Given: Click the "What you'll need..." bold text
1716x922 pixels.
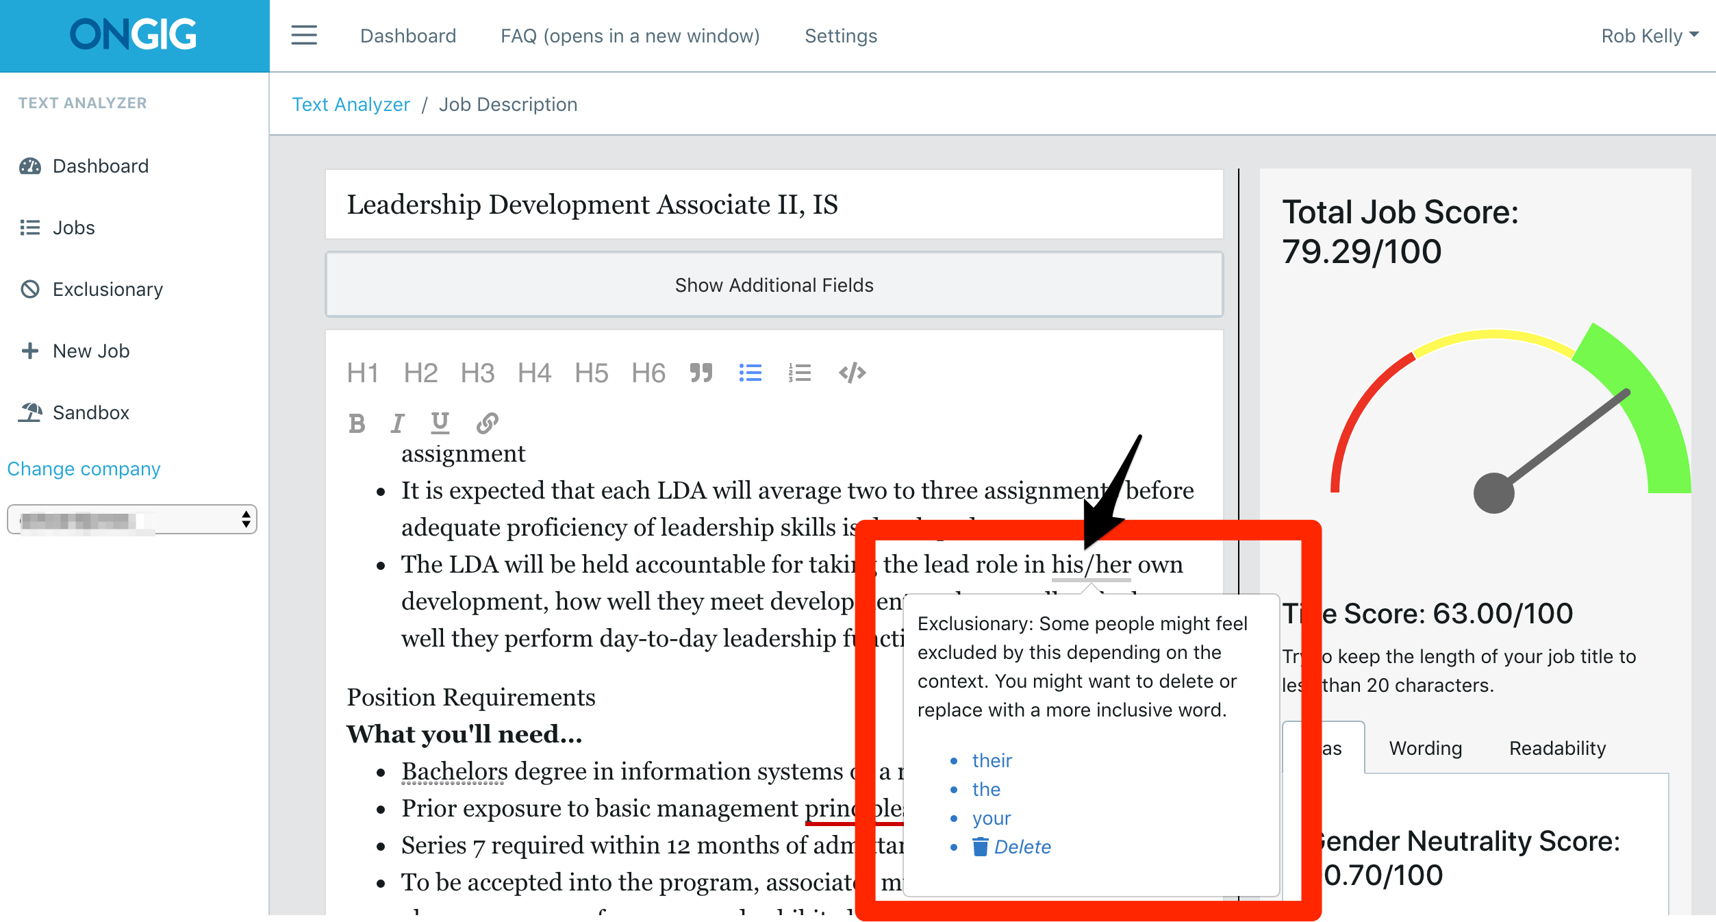Looking at the screenshot, I should coord(464,734).
